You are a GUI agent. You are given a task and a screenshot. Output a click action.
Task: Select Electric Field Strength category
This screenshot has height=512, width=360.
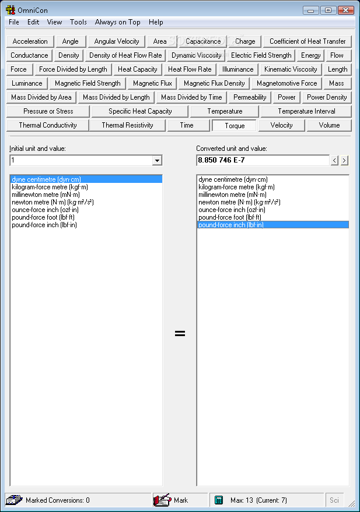click(x=261, y=55)
